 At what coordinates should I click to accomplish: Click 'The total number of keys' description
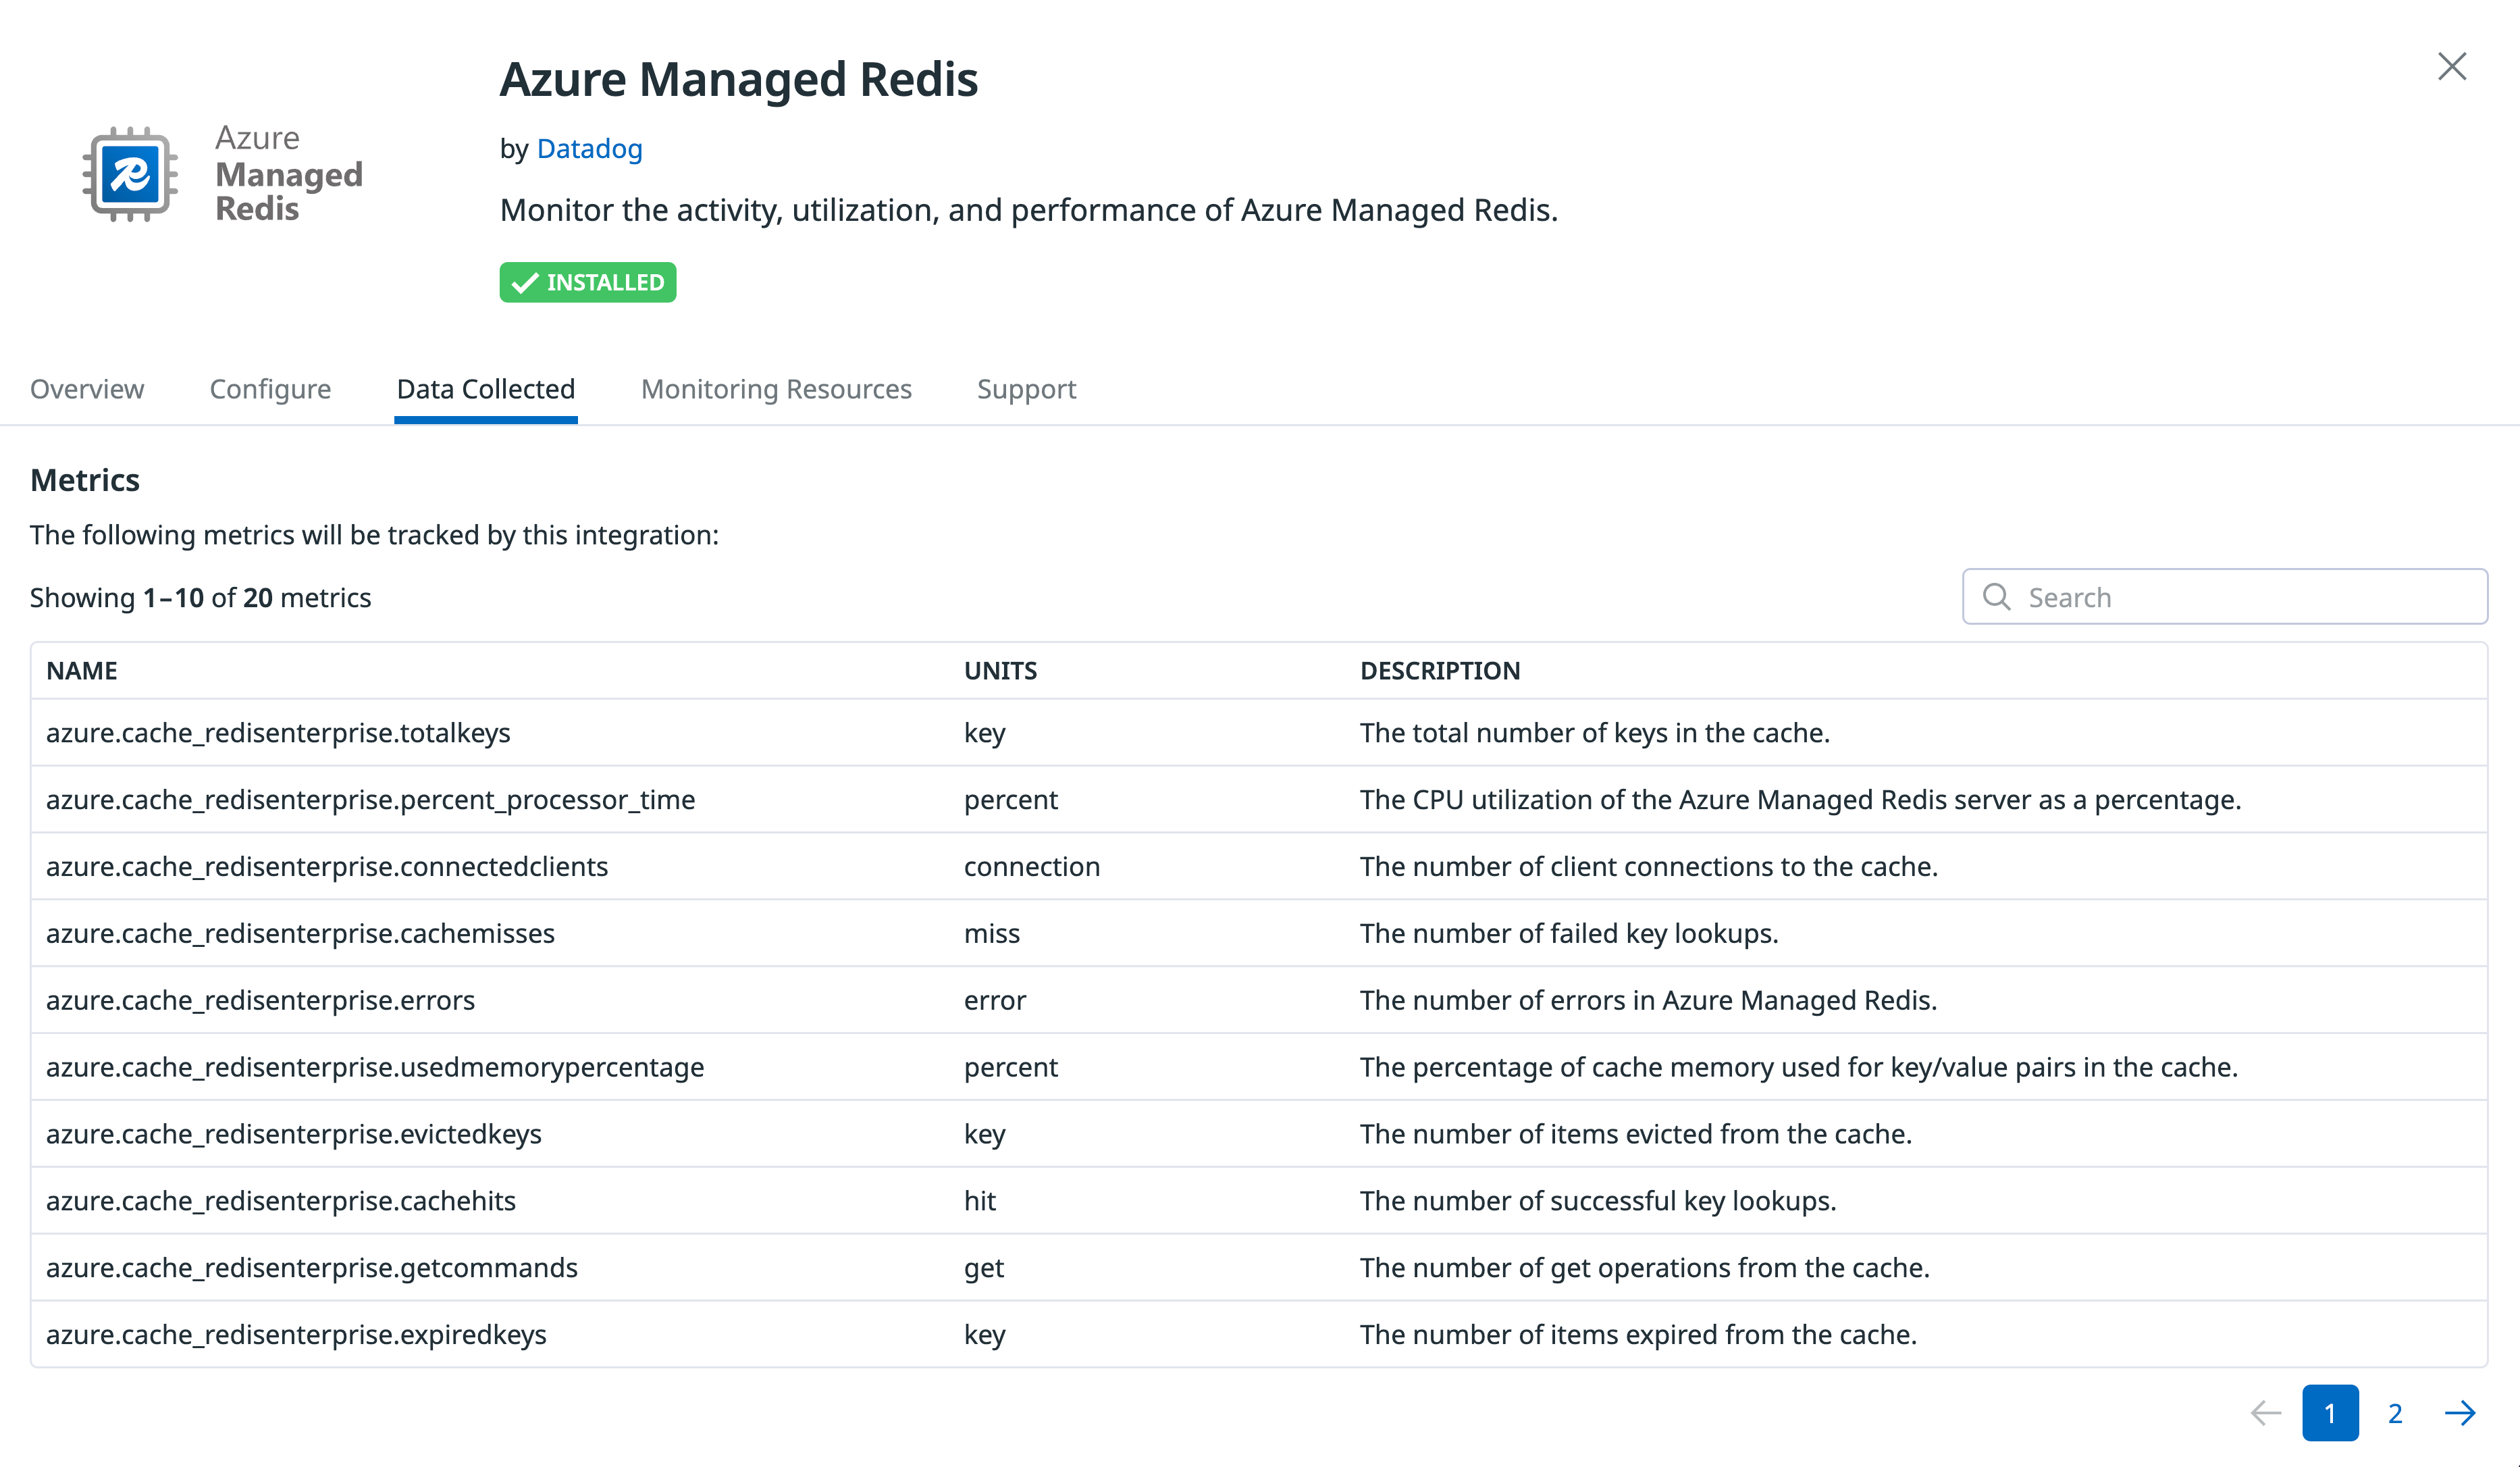pos(1595,733)
